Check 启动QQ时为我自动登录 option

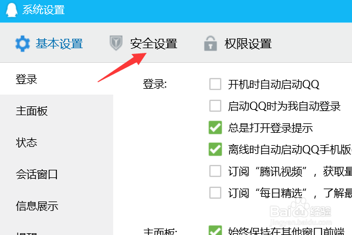pyautogui.click(x=215, y=106)
